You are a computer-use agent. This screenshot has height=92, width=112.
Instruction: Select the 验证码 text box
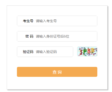pyautogui.click(x=45, y=52)
